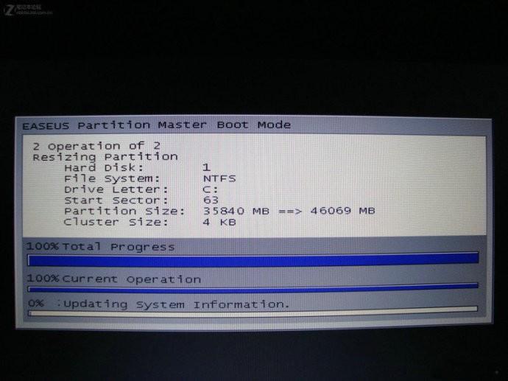508x381 pixels.
Task: Click the '4 KB' cluster size value
Action: pyautogui.click(x=219, y=222)
